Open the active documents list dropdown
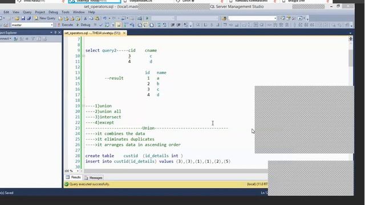365x205 pixels. point(350,33)
